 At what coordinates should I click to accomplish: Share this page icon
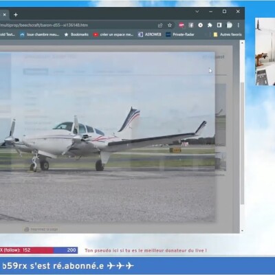click(x=160, y=25)
